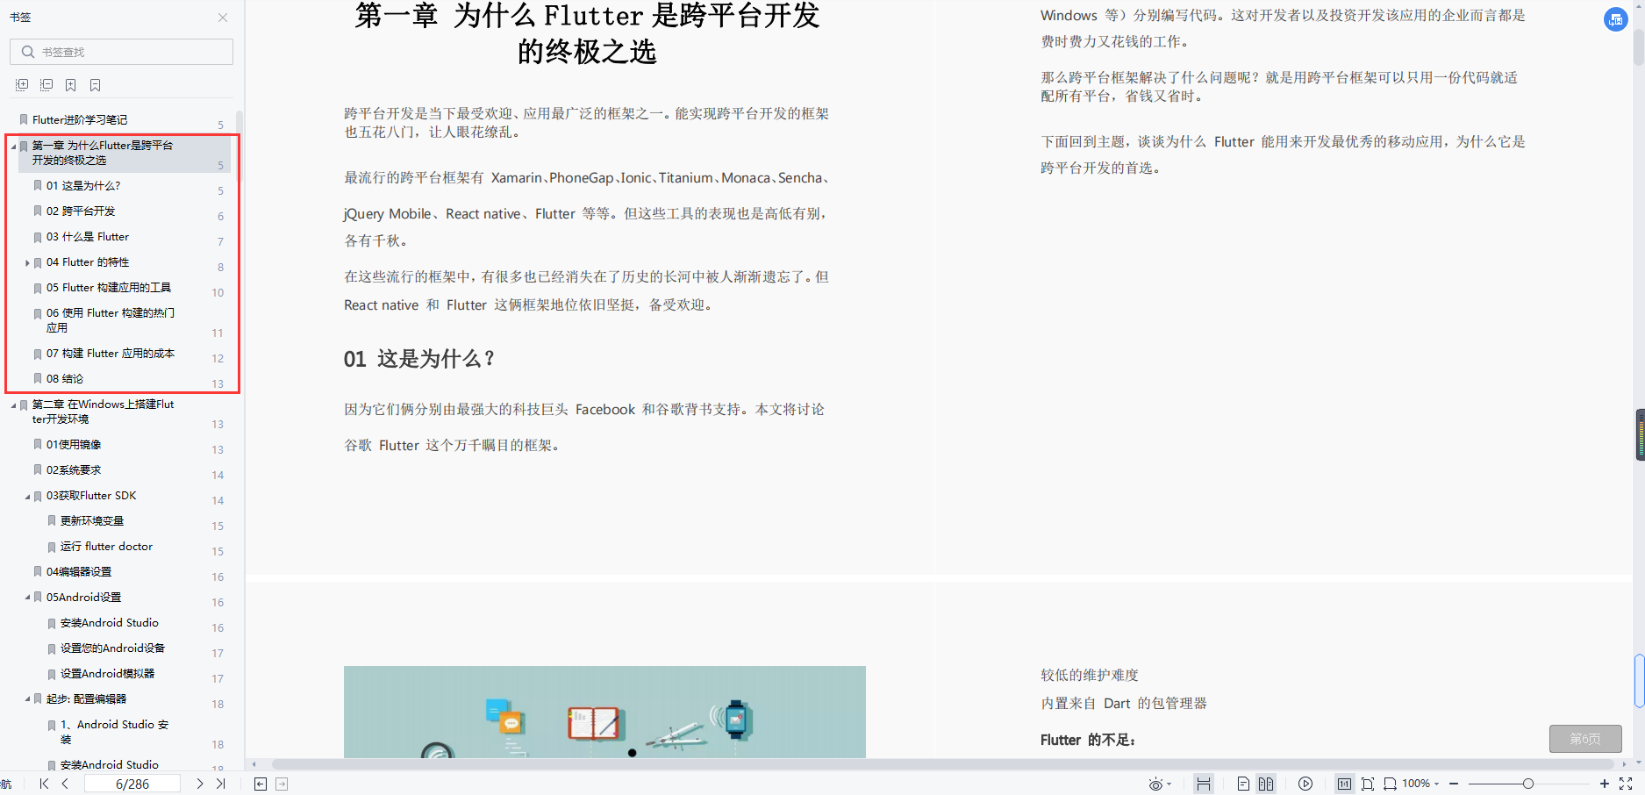Collapse the 05Android设置 bookmark
The height and width of the screenshot is (795, 1645).
click(27, 598)
